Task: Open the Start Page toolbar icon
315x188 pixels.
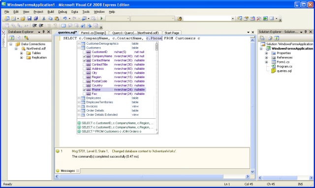Action: (x=265, y=19)
